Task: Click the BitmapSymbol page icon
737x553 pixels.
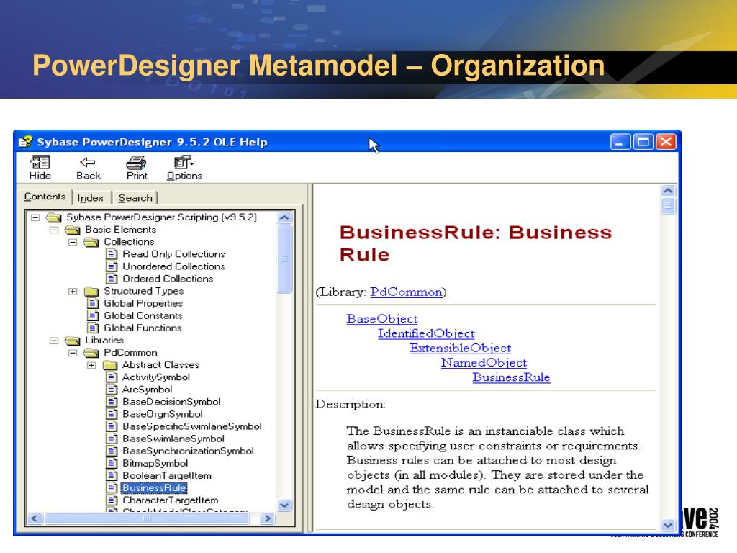Action: coord(112,463)
